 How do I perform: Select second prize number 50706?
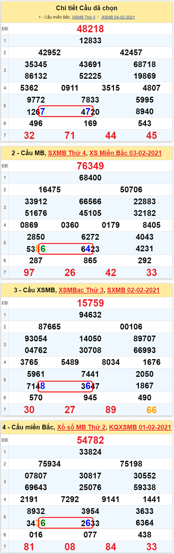(131, 190)
